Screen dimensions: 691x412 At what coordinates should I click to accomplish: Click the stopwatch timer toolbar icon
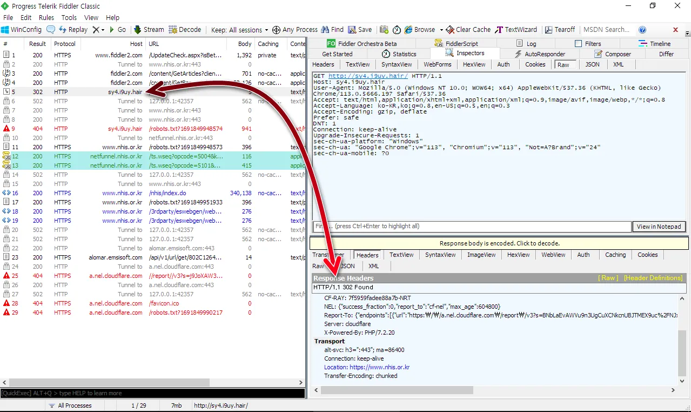coord(397,30)
